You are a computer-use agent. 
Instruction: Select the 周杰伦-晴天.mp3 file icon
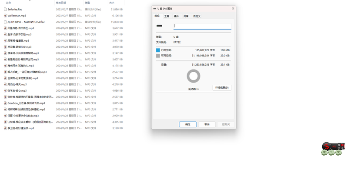5,84
